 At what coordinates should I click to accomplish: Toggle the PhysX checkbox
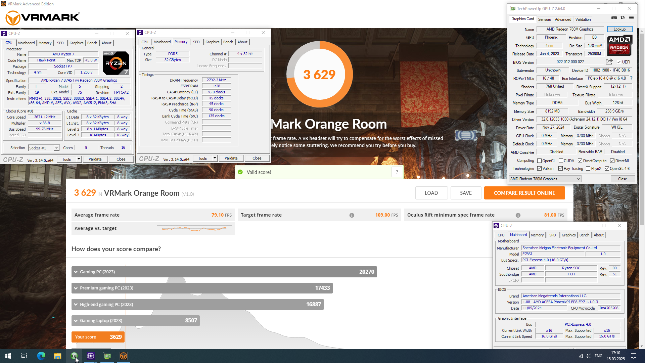click(588, 169)
